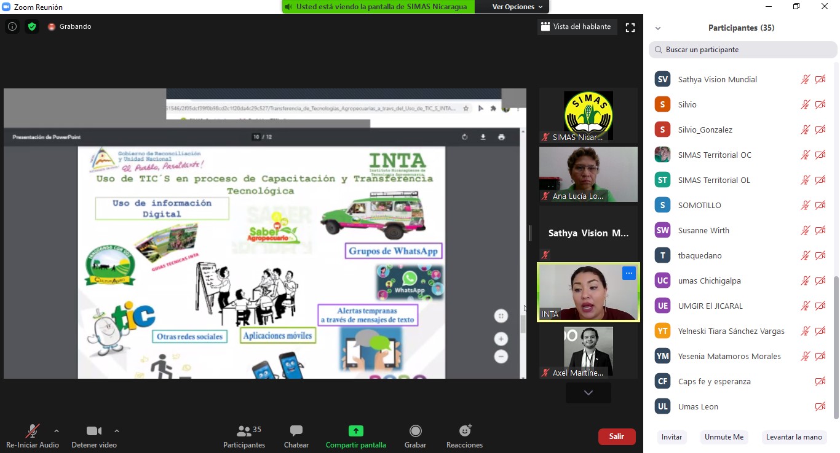Click Sathya Vision Mundial video tile
840x453 pixels.
(588, 233)
